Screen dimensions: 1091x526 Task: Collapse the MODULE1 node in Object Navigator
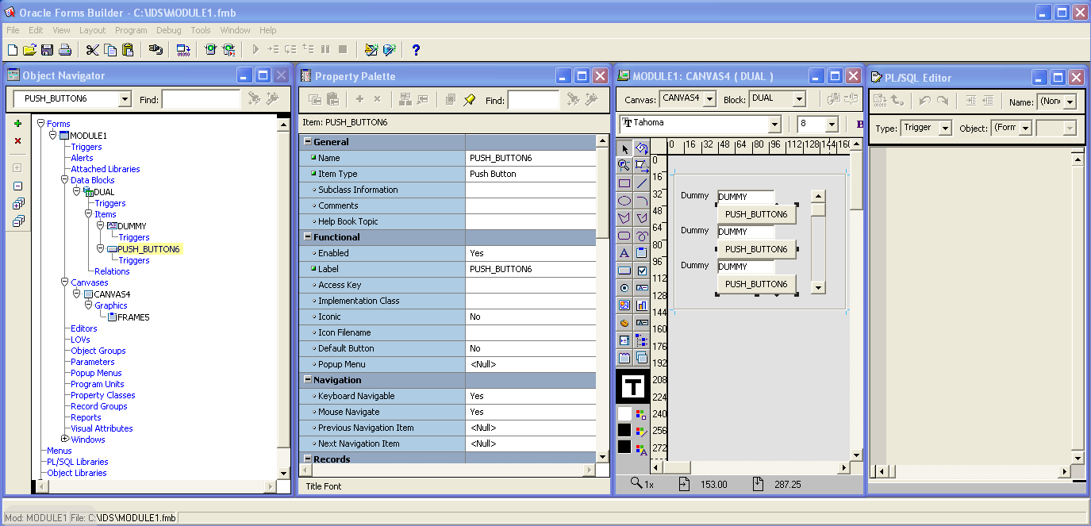[53, 136]
